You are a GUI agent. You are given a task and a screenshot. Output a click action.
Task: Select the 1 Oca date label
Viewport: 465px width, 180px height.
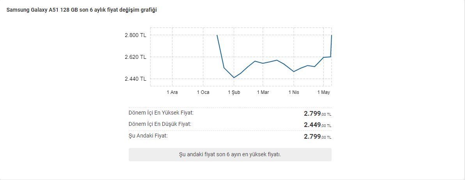coord(203,92)
